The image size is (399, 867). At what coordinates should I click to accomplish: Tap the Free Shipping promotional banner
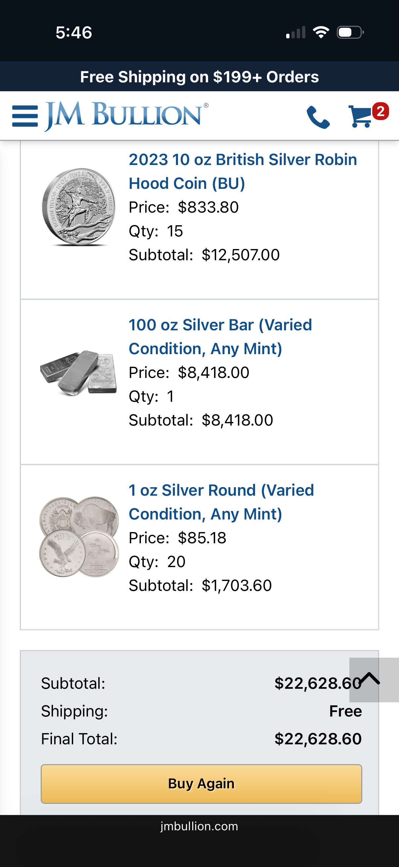tap(199, 77)
